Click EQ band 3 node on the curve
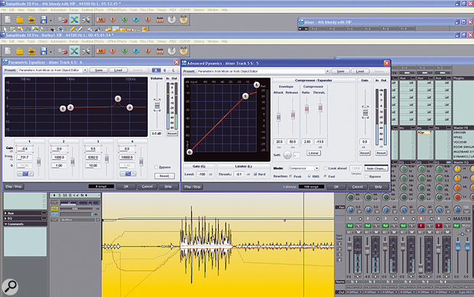This screenshot has height=297, width=474. point(118,99)
